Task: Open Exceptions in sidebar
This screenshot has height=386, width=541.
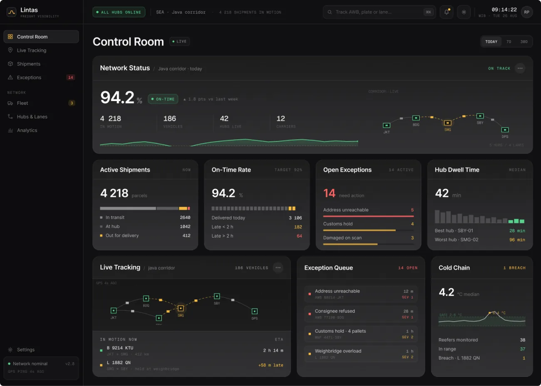Action: pyautogui.click(x=41, y=77)
